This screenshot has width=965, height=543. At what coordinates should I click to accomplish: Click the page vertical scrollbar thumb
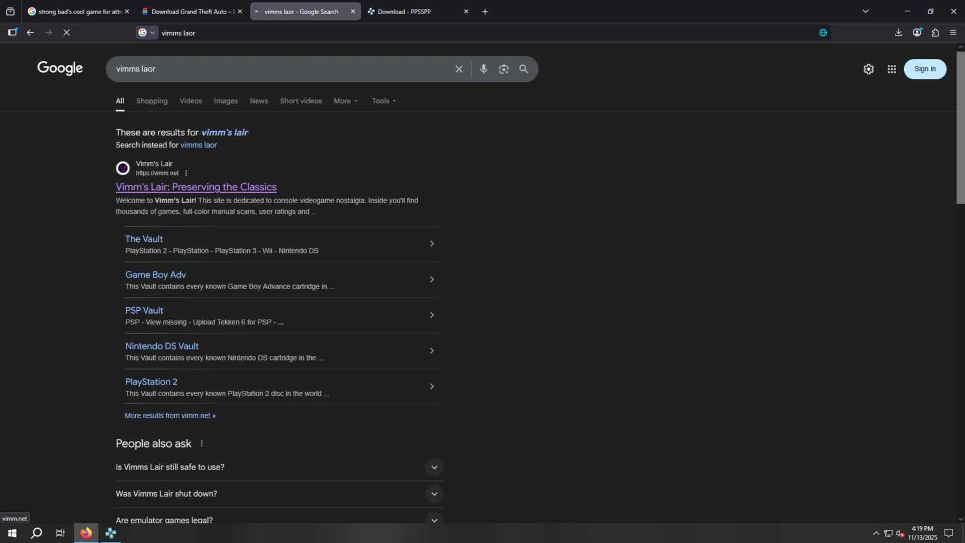[x=960, y=126]
